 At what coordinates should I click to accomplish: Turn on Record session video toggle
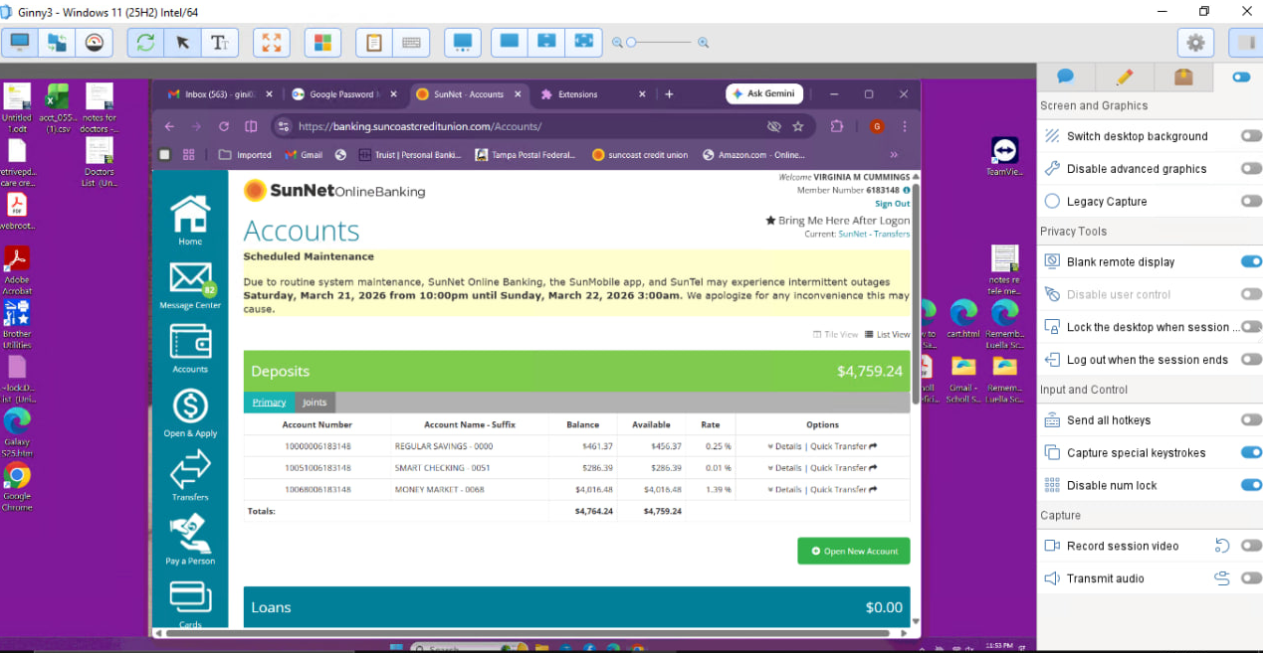(1250, 546)
